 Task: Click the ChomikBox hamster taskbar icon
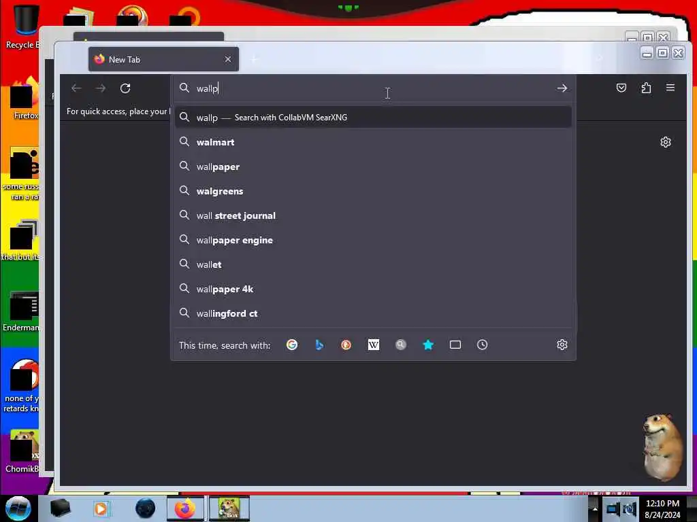click(x=229, y=508)
